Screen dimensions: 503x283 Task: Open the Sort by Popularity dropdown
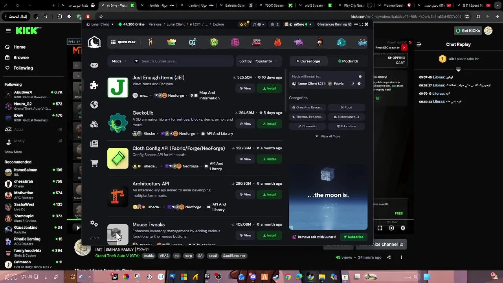(x=258, y=61)
